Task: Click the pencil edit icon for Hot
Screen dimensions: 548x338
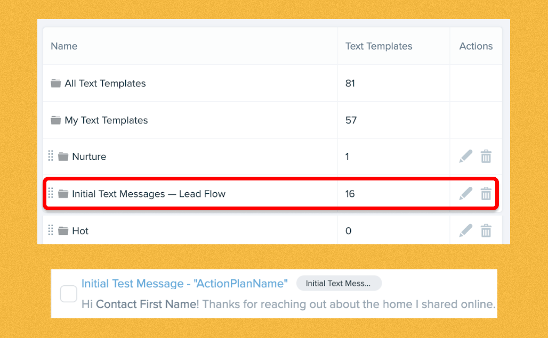Action: point(465,230)
